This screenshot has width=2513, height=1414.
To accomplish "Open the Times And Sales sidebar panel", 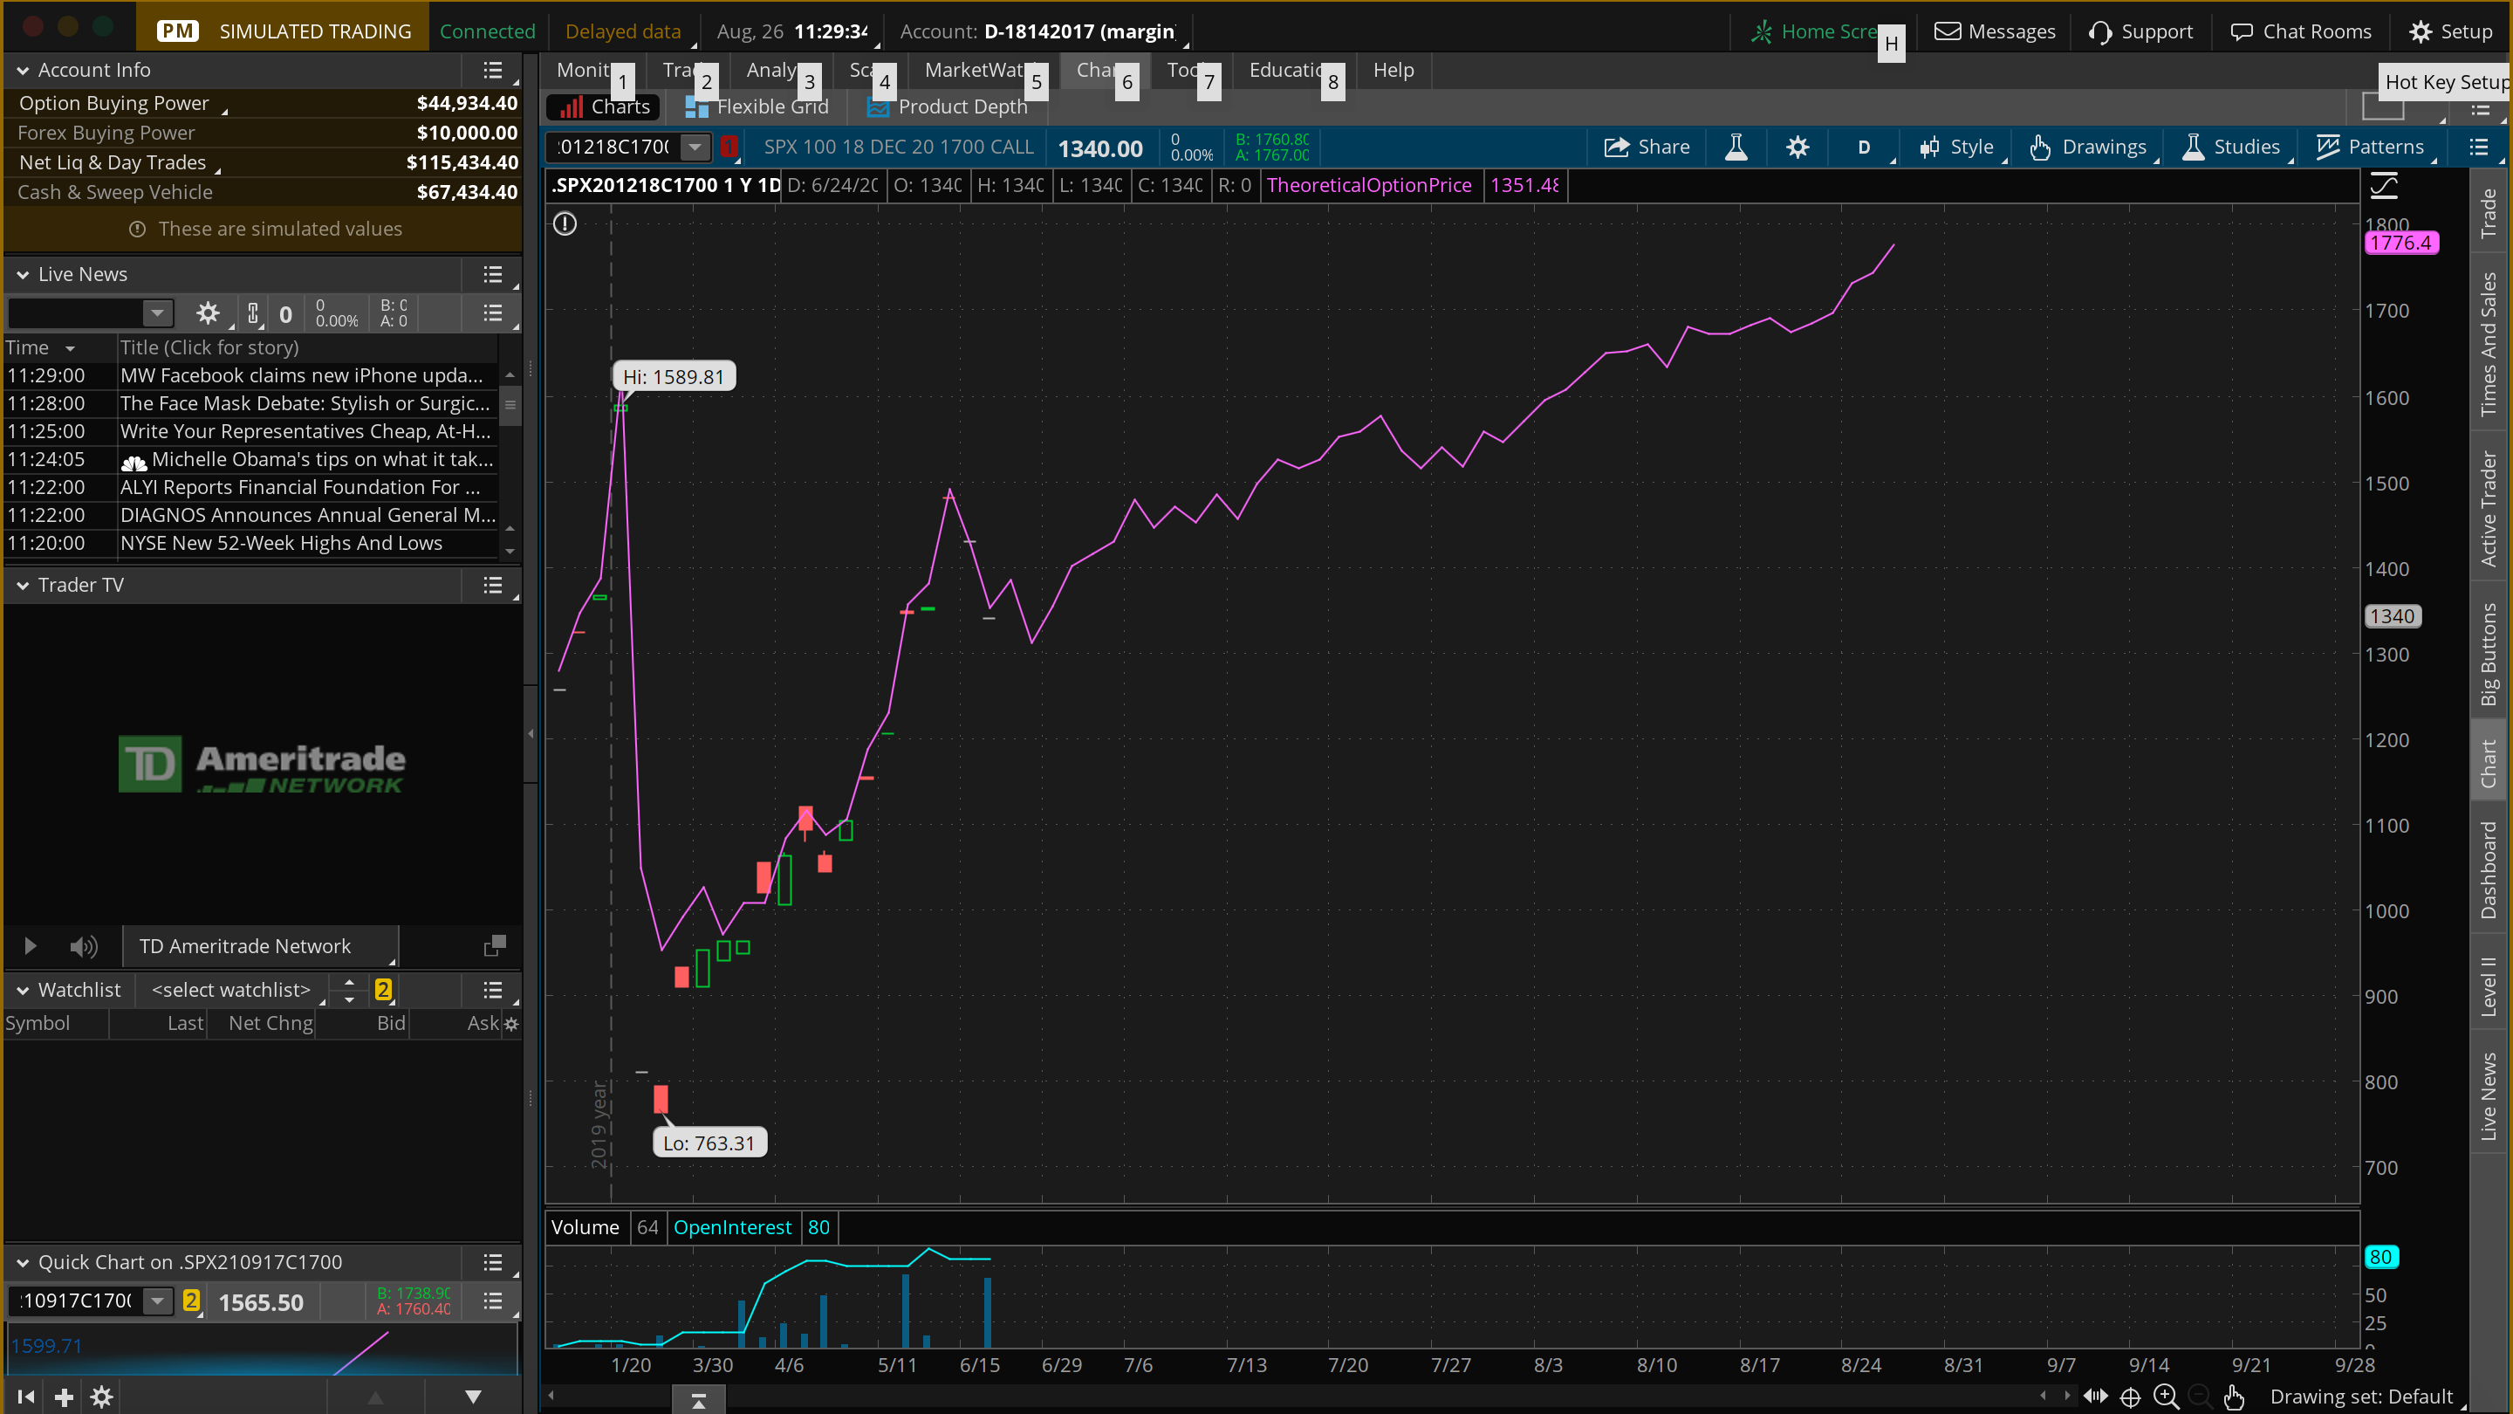I will click(2490, 344).
